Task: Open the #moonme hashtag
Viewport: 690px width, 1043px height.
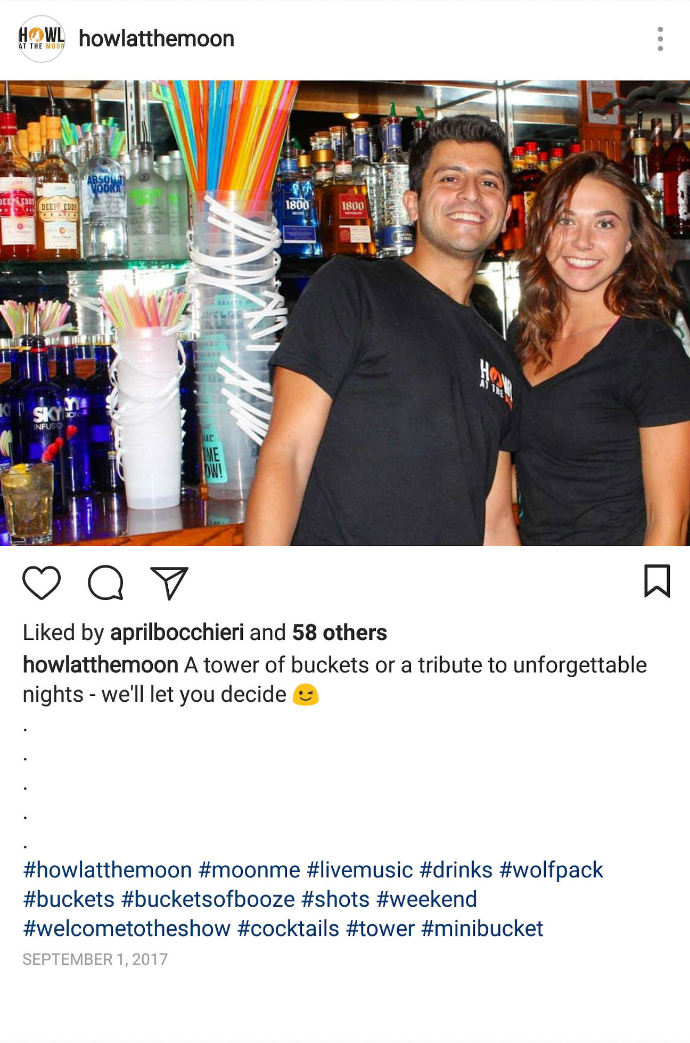Action: click(x=249, y=870)
